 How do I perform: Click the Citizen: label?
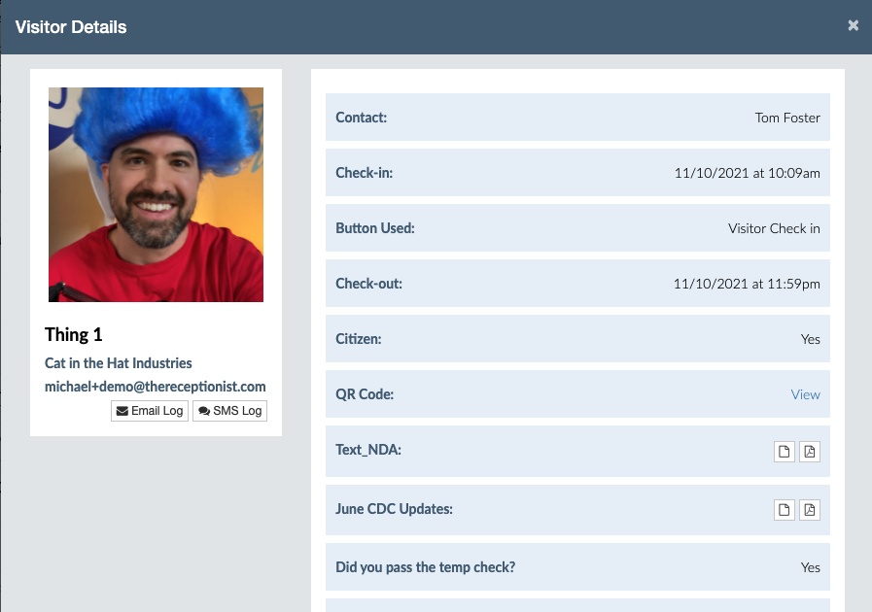[358, 339]
